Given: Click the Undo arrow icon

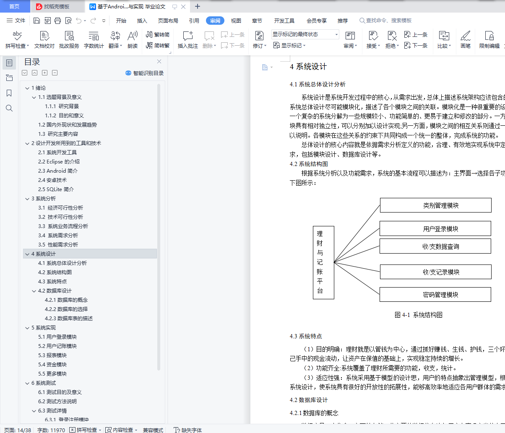Looking at the screenshot, I should coord(78,21).
